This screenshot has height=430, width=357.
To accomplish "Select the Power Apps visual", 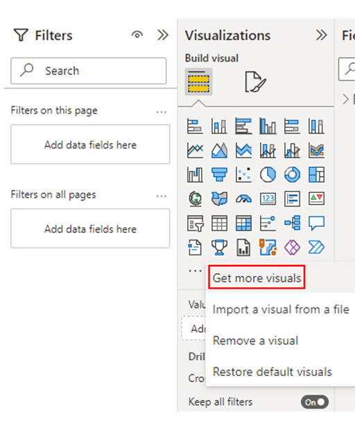I will pos(292,248).
